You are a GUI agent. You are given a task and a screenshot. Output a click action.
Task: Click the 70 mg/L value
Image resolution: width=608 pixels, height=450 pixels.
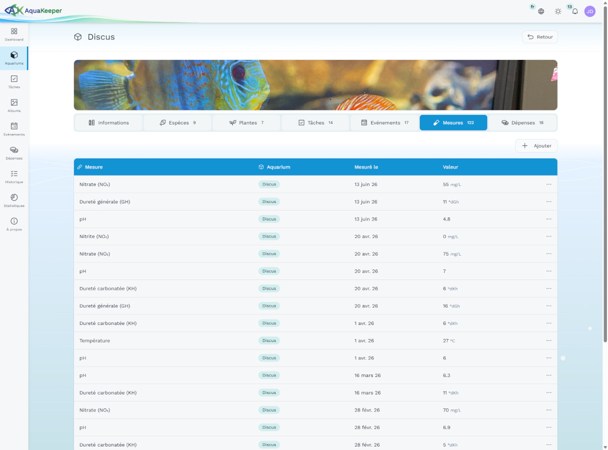(x=452, y=410)
